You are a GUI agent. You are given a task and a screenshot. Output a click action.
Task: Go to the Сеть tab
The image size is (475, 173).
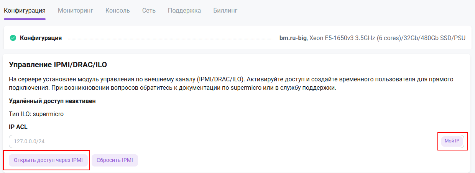pos(149,10)
